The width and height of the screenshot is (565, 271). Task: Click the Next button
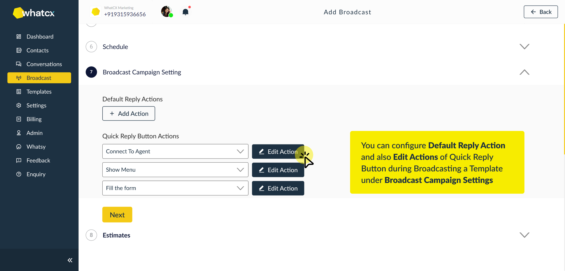point(117,214)
